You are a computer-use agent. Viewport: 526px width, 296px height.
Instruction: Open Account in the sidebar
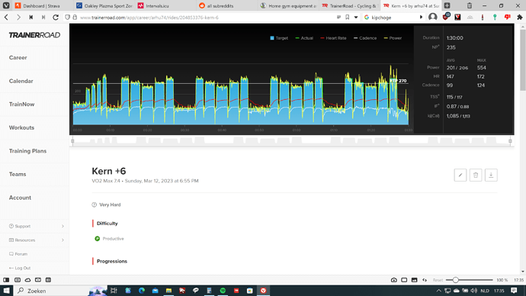[x=20, y=198]
